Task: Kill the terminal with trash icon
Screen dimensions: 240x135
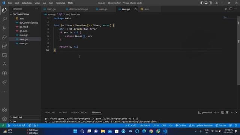Action: [x=228, y=112]
